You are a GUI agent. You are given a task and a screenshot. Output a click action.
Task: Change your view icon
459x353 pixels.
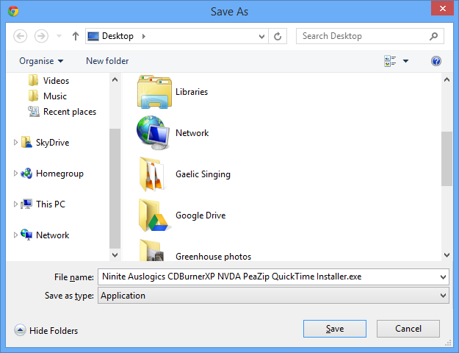[390, 61]
